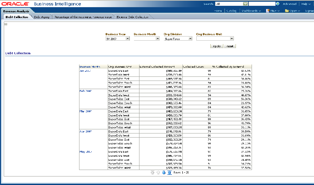Click the Signed in as link

pyautogui.click(x=309, y=11)
